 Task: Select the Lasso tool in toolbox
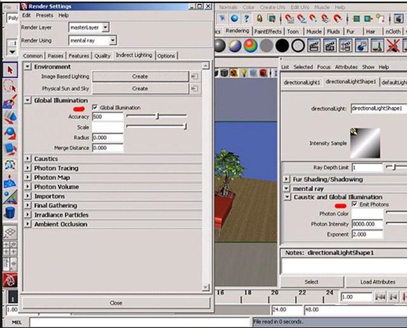click(x=10, y=86)
